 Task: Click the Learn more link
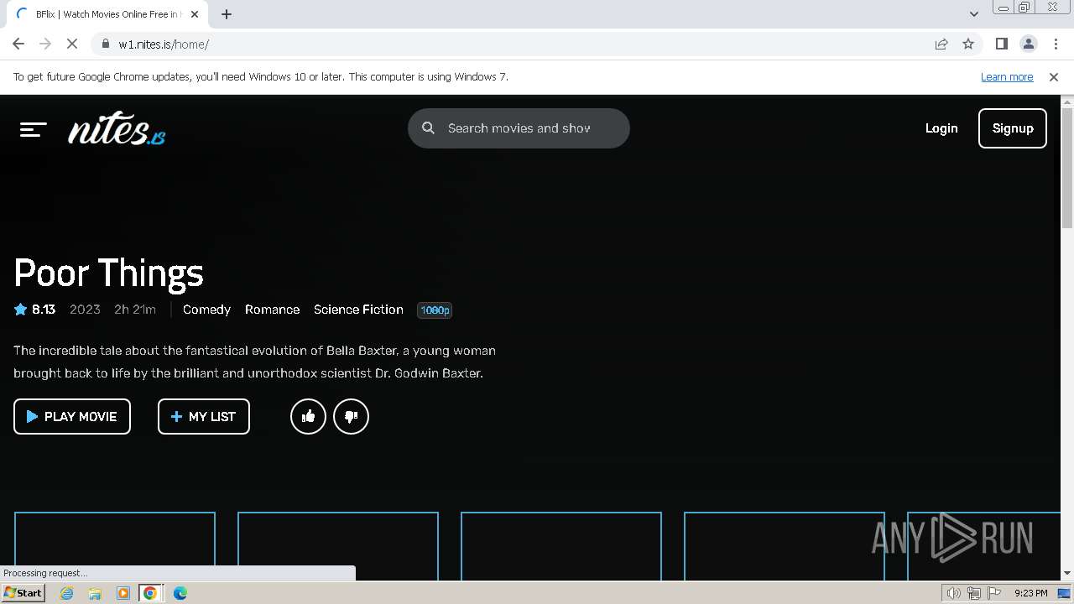1007,76
